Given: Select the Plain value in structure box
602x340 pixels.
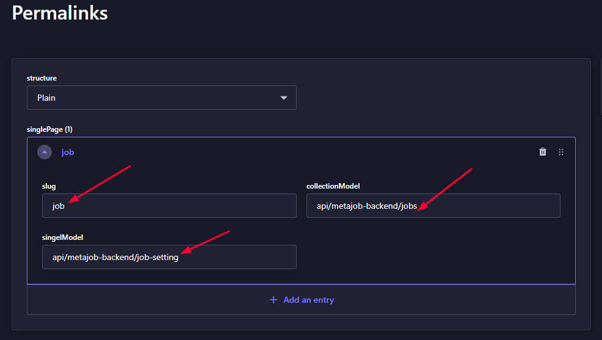Looking at the screenshot, I should pos(46,98).
